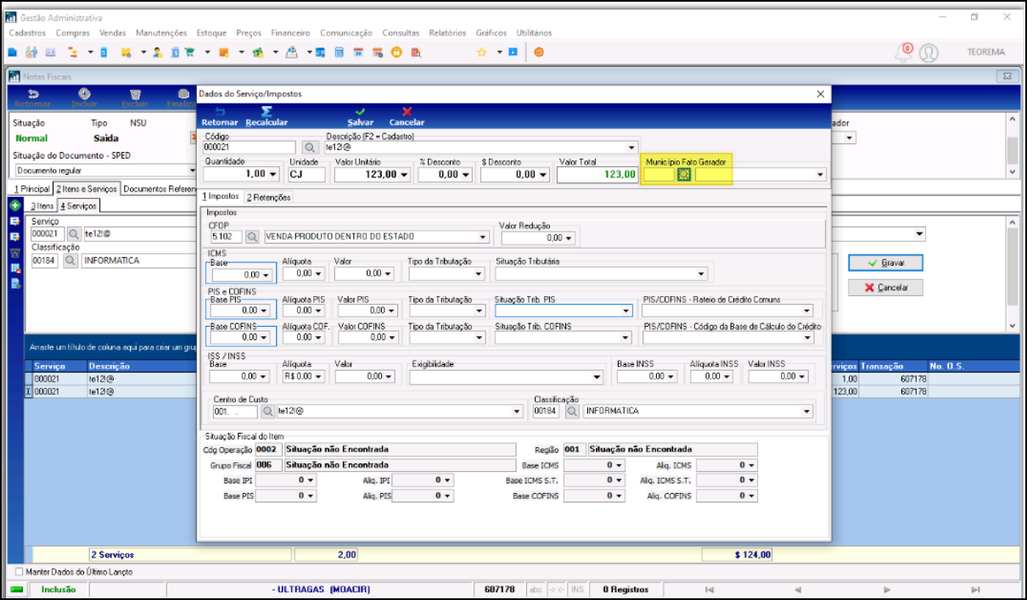The image size is (1027, 600).
Task: Switch to the 3 Itens tab
Action: [x=42, y=205]
